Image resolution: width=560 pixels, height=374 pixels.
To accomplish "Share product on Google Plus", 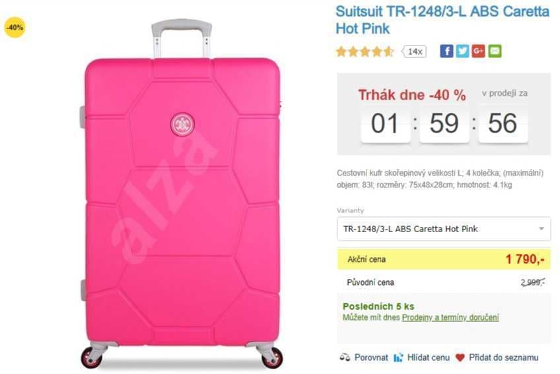I will [479, 51].
